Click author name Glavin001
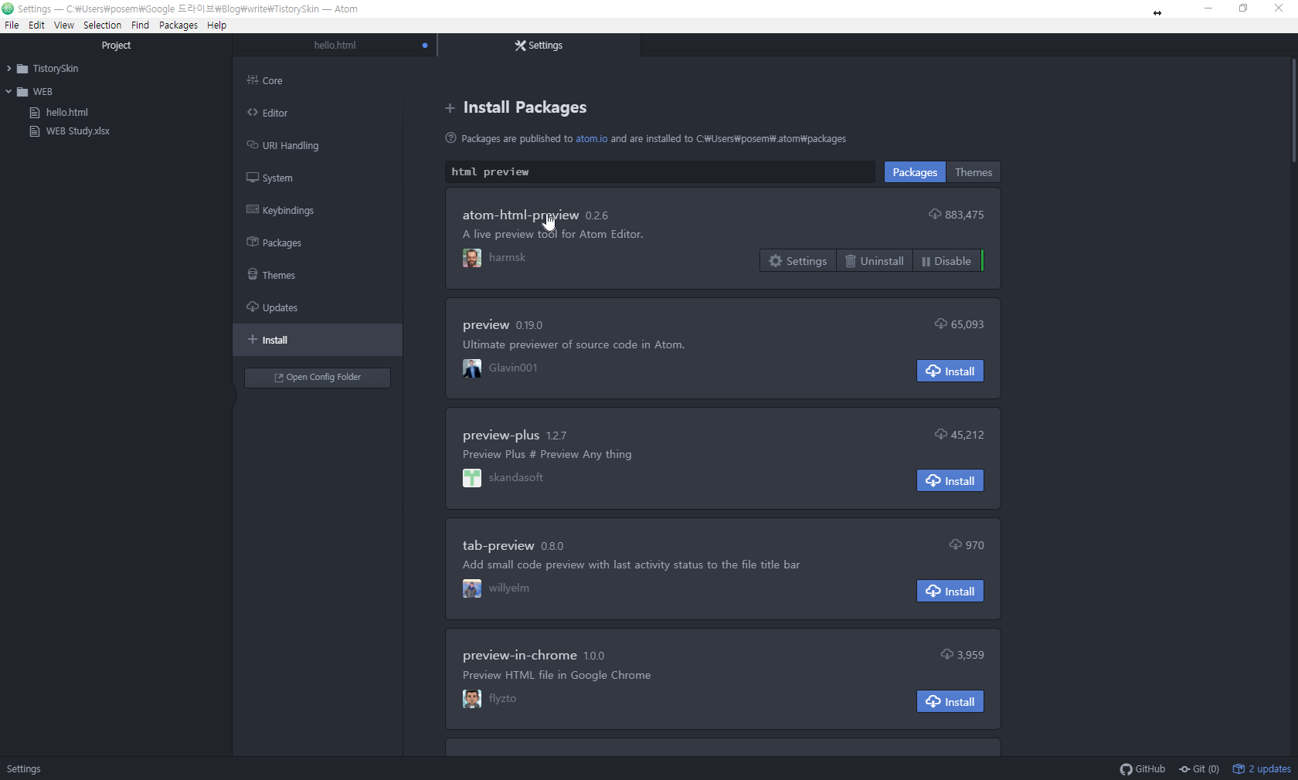This screenshot has width=1298, height=780. pyautogui.click(x=513, y=368)
